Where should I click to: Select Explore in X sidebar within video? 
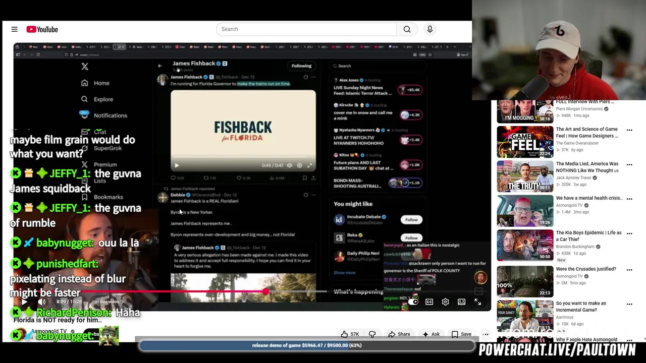tap(97, 99)
